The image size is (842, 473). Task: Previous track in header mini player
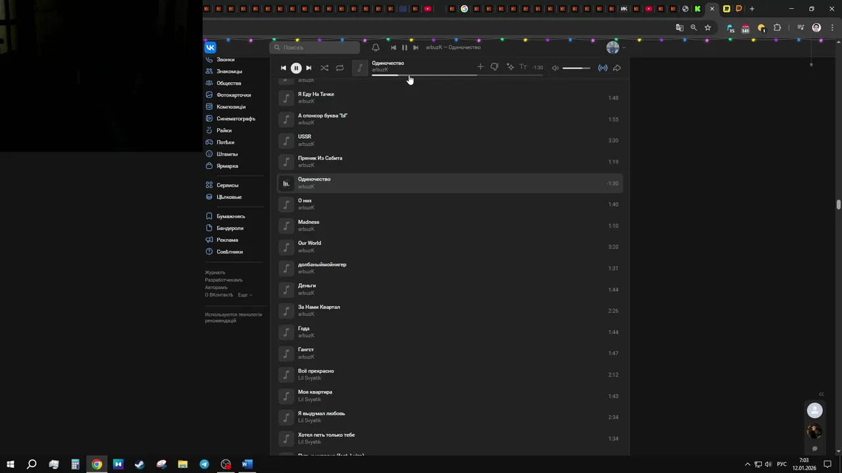click(393, 47)
